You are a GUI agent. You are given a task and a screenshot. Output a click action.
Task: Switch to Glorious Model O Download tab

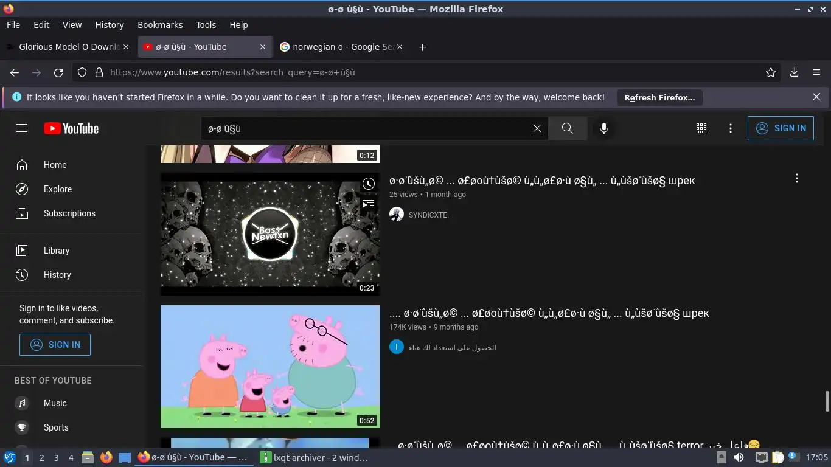point(68,47)
